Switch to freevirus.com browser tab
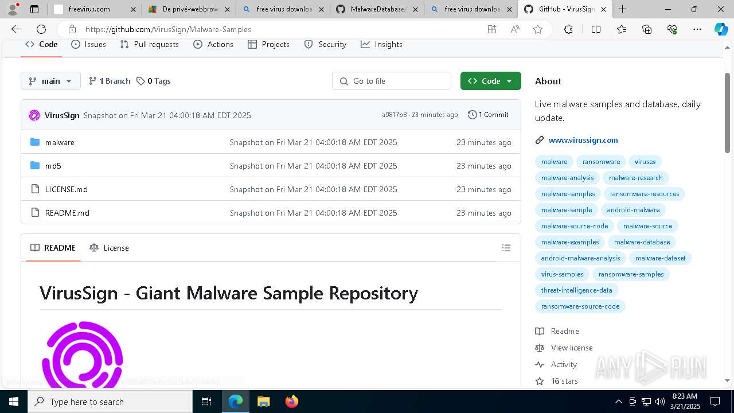This screenshot has height=413, width=734. pyautogui.click(x=94, y=9)
